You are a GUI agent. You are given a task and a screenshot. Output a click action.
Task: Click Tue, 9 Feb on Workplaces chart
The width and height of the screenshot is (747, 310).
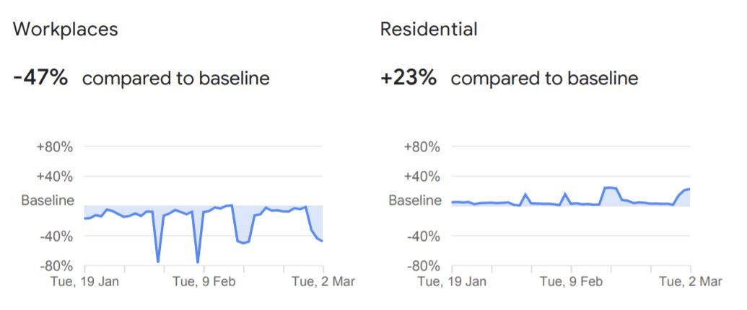[204, 281]
